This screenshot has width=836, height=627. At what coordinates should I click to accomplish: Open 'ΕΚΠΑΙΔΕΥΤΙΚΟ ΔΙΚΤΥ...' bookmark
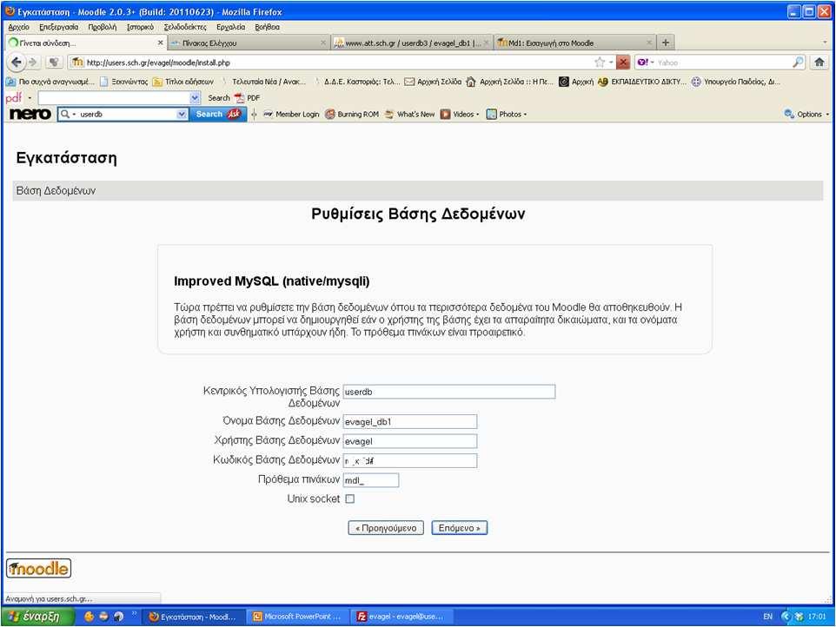click(x=642, y=82)
